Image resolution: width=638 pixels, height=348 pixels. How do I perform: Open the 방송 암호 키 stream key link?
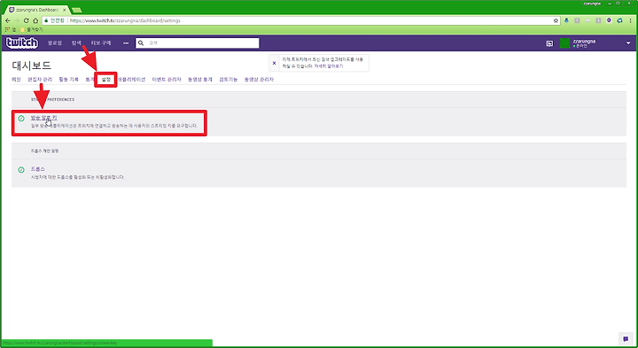click(x=44, y=118)
